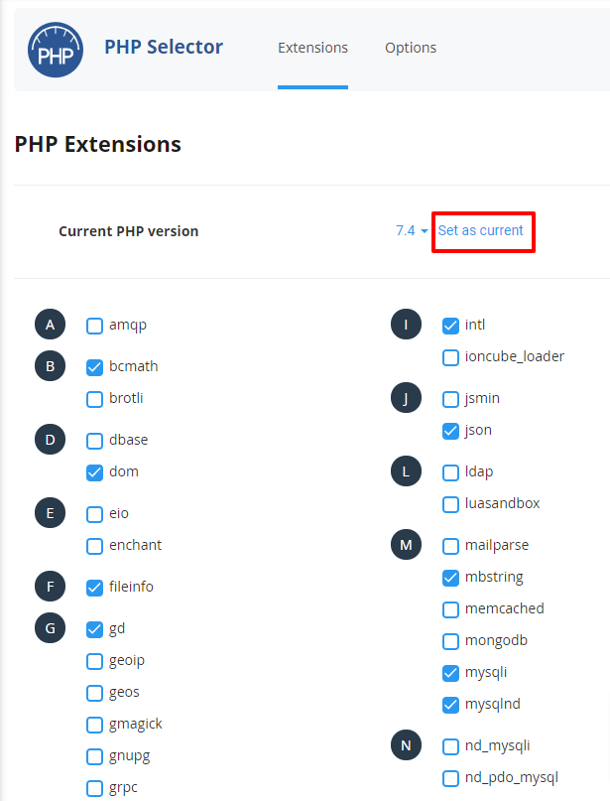This screenshot has width=610, height=801.
Task: Uncheck the fileinfo extension
Action: 94,588
